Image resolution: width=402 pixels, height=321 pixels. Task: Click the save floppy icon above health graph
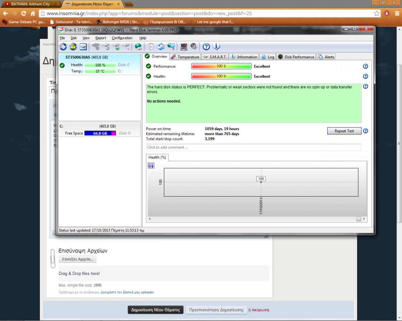tap(151, 165)
